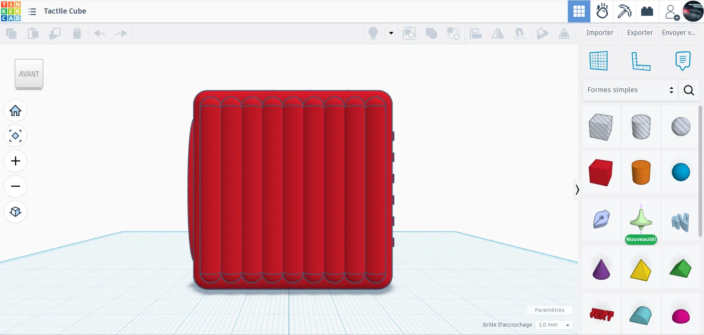Click the Delete trash icon
704x335 pixels.
coord(77,33)
